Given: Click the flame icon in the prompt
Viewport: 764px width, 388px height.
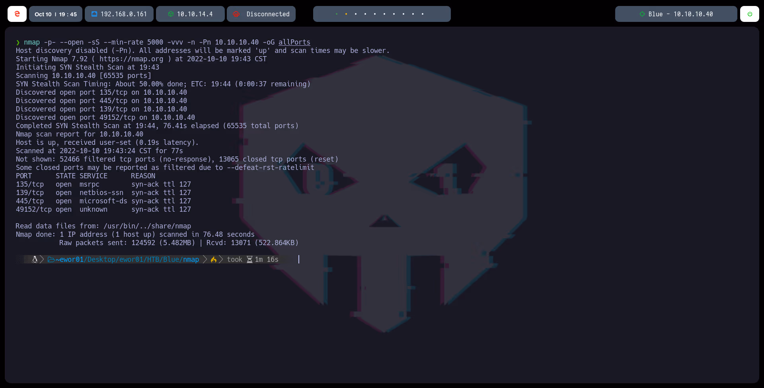Looking at the screenshot, I should click(214, 259).
